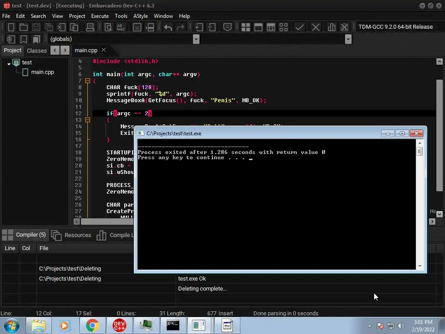Open the File menu
The height and width of the screenshot is (334, 445).
(x=6, y=16)
